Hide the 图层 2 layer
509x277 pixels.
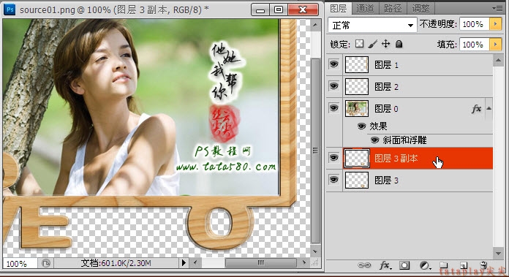pyautogui.click(x=333, y=86)
